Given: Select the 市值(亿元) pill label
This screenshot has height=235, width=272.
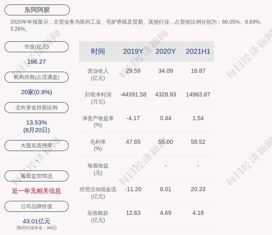Looking at the screenshot, I should coord(37,47).
